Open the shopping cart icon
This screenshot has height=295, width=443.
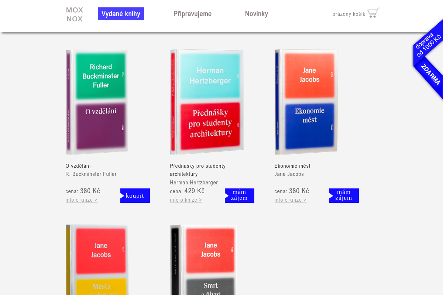click(x=374, y=13)
